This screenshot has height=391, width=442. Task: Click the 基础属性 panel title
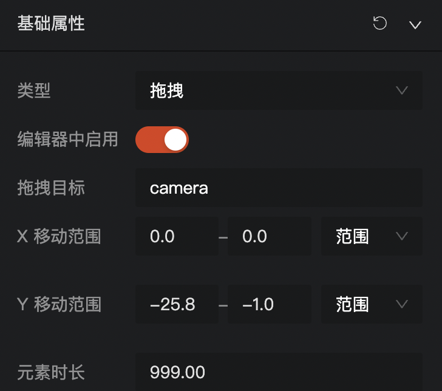point(51,23)
